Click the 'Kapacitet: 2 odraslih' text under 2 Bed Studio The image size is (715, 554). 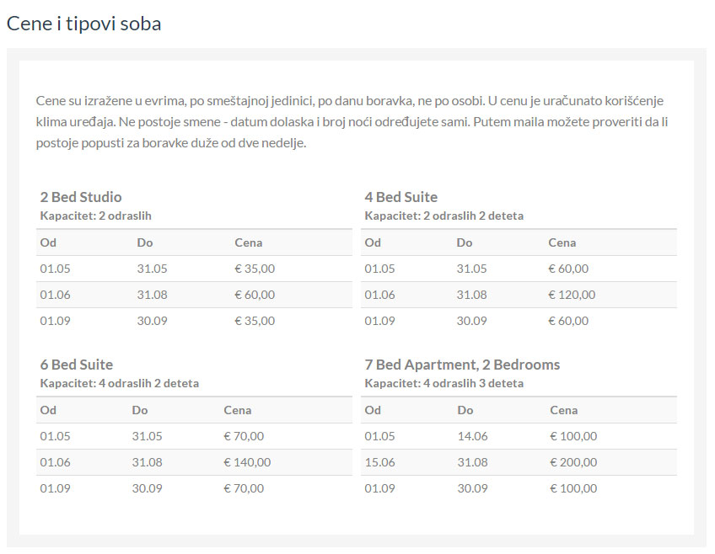point(95,216)
